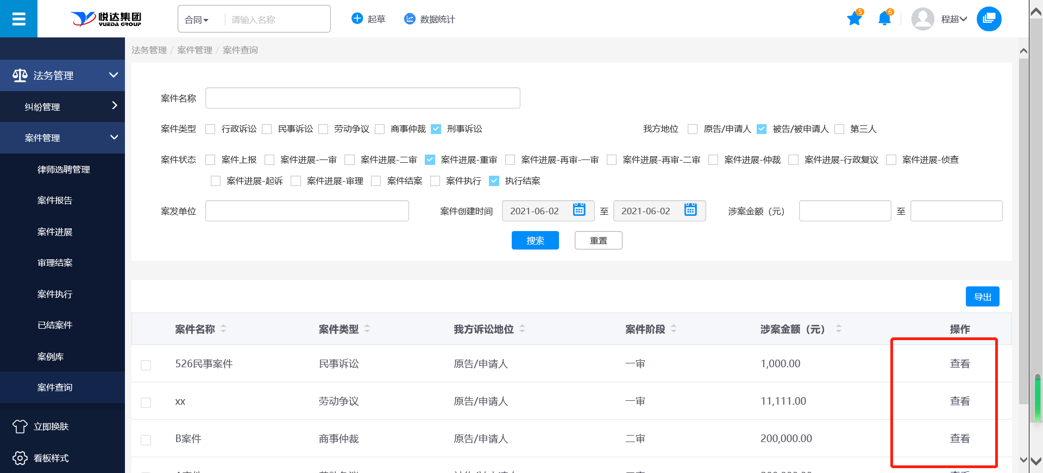Open calendar for end creation date
1043x473 pixels.
pyautogui.click(x=690, y=210)
